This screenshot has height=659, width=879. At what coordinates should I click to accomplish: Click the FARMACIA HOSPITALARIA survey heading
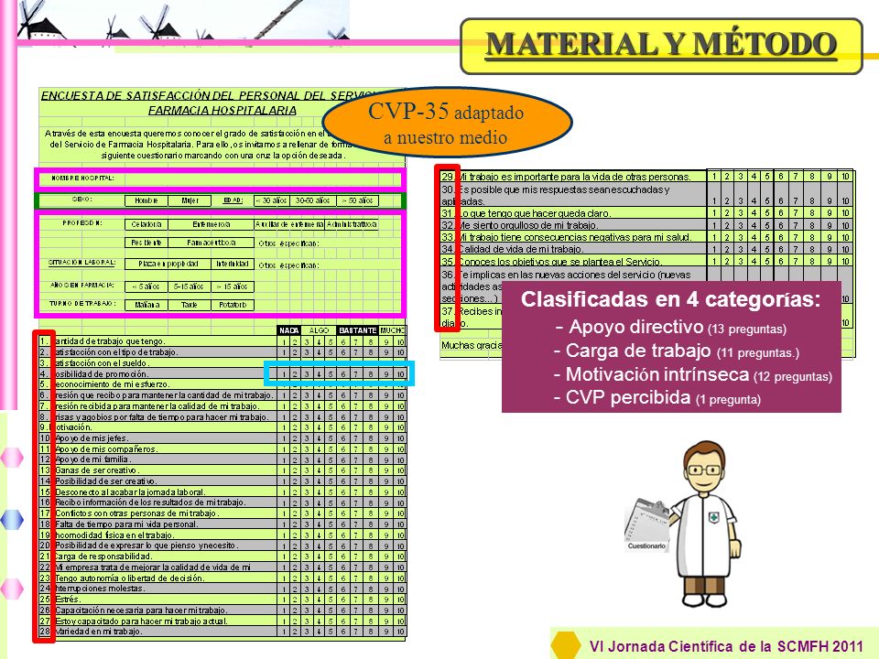pos(222,111)
